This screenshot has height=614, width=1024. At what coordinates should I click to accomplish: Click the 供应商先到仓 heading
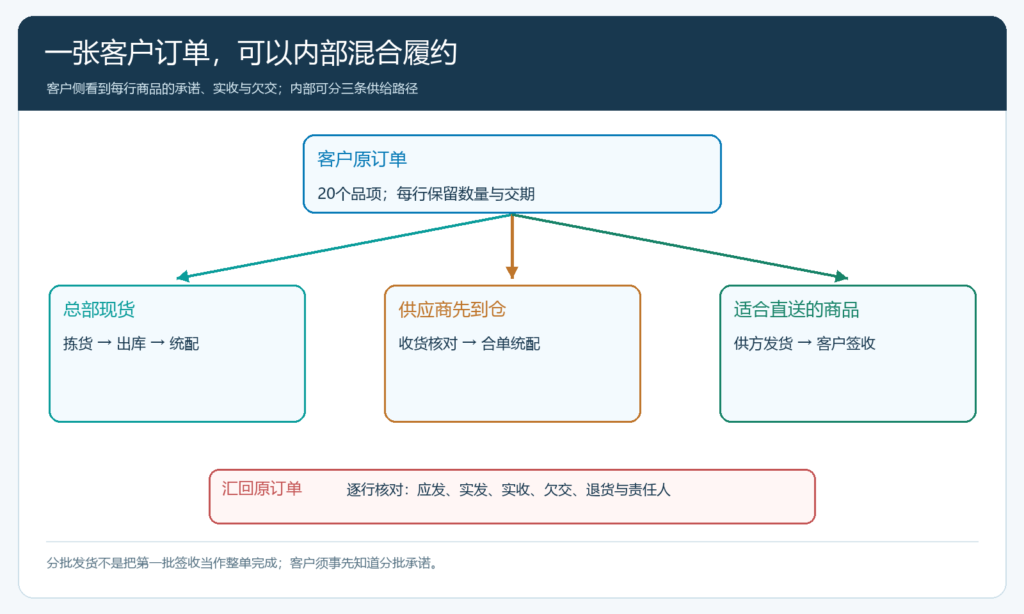pyautogui.click(x=452, y=310)
